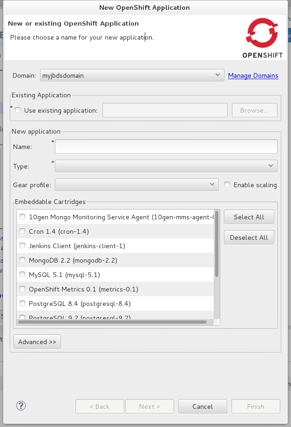The image size is (291, 427).
Task: Toggle the Enable scaling checkbox
Action: click(227, 185)
